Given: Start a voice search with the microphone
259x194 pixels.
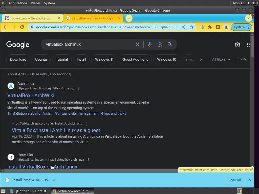Looking at the screenshot, I should (150, 44).
